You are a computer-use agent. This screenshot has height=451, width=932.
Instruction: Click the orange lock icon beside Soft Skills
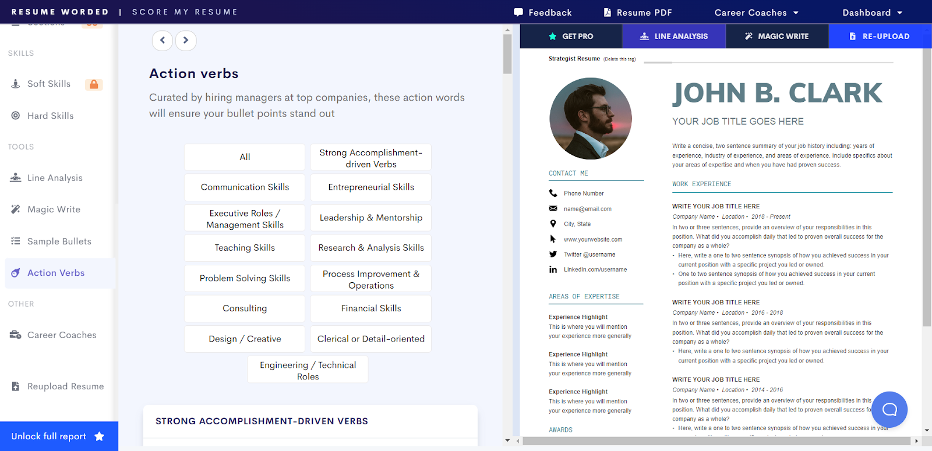(93, 84)
